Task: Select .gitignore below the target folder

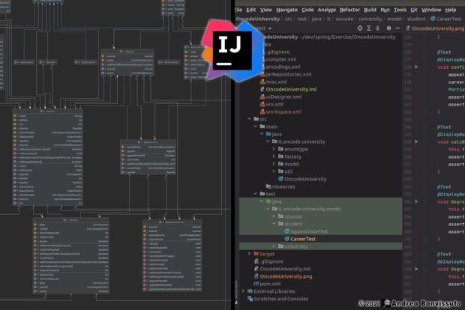Action: [x=271, y=261]
